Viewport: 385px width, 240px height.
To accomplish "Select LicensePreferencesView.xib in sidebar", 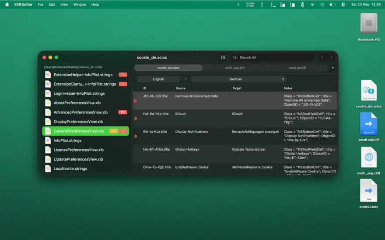I will coord(85,150).
